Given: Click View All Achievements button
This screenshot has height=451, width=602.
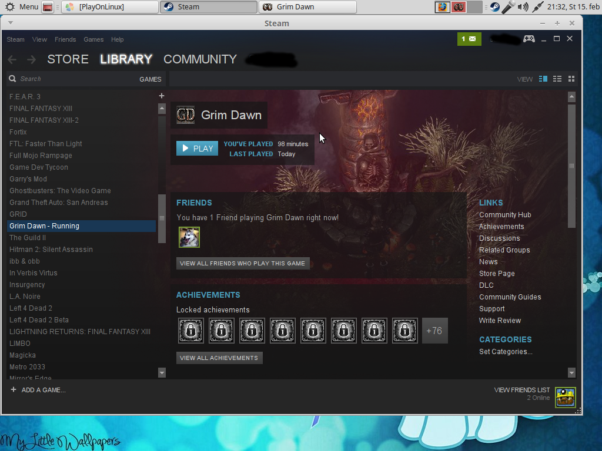Looking at the screenshot, I should 219,358.
